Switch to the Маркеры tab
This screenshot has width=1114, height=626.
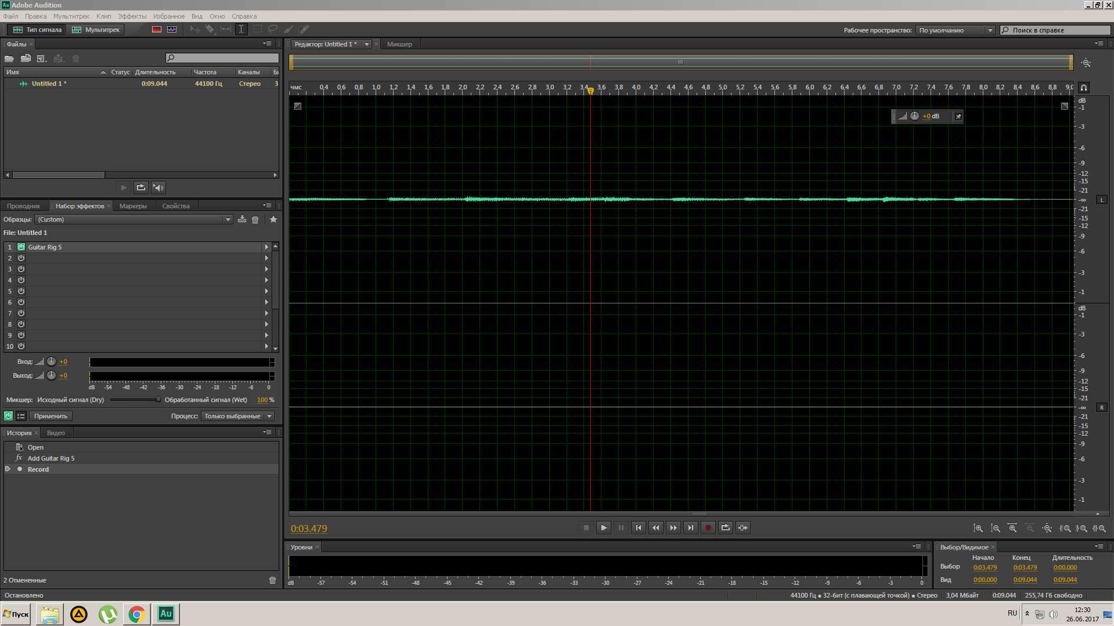click(x=133, y=206)
